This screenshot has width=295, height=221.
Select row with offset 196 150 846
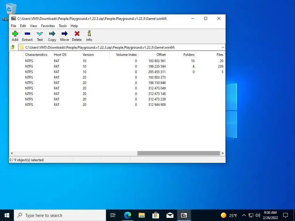pyautogui.click(x=117, y=83)
